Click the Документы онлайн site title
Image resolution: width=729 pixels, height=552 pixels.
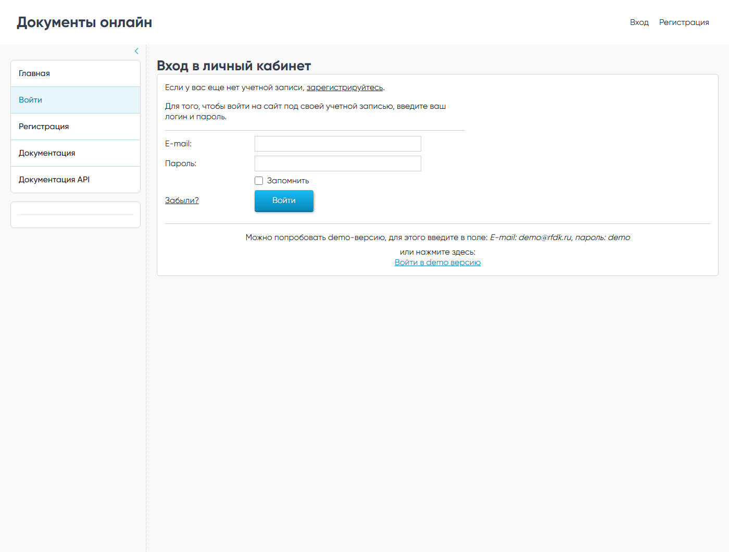84,22
